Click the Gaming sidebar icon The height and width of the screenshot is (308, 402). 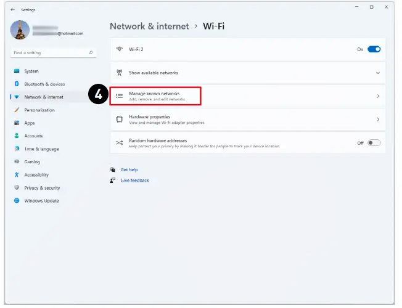[17, 162]
